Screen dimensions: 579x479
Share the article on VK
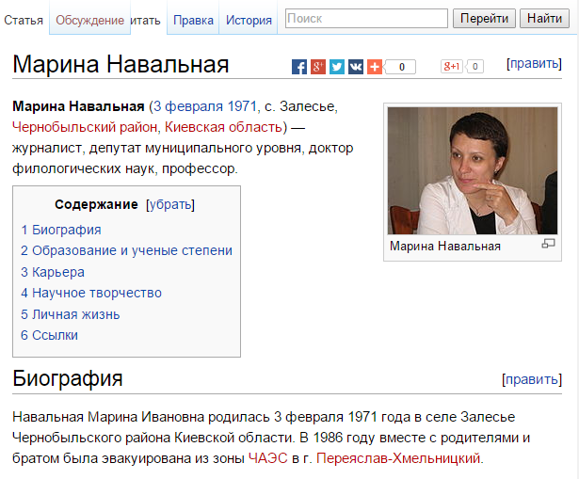356,67
